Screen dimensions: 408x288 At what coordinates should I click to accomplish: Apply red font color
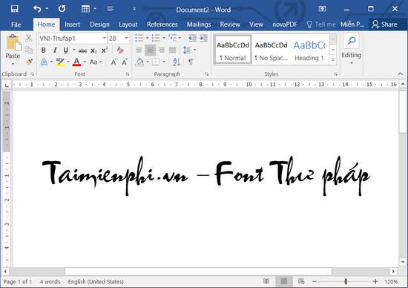(76, 62)
